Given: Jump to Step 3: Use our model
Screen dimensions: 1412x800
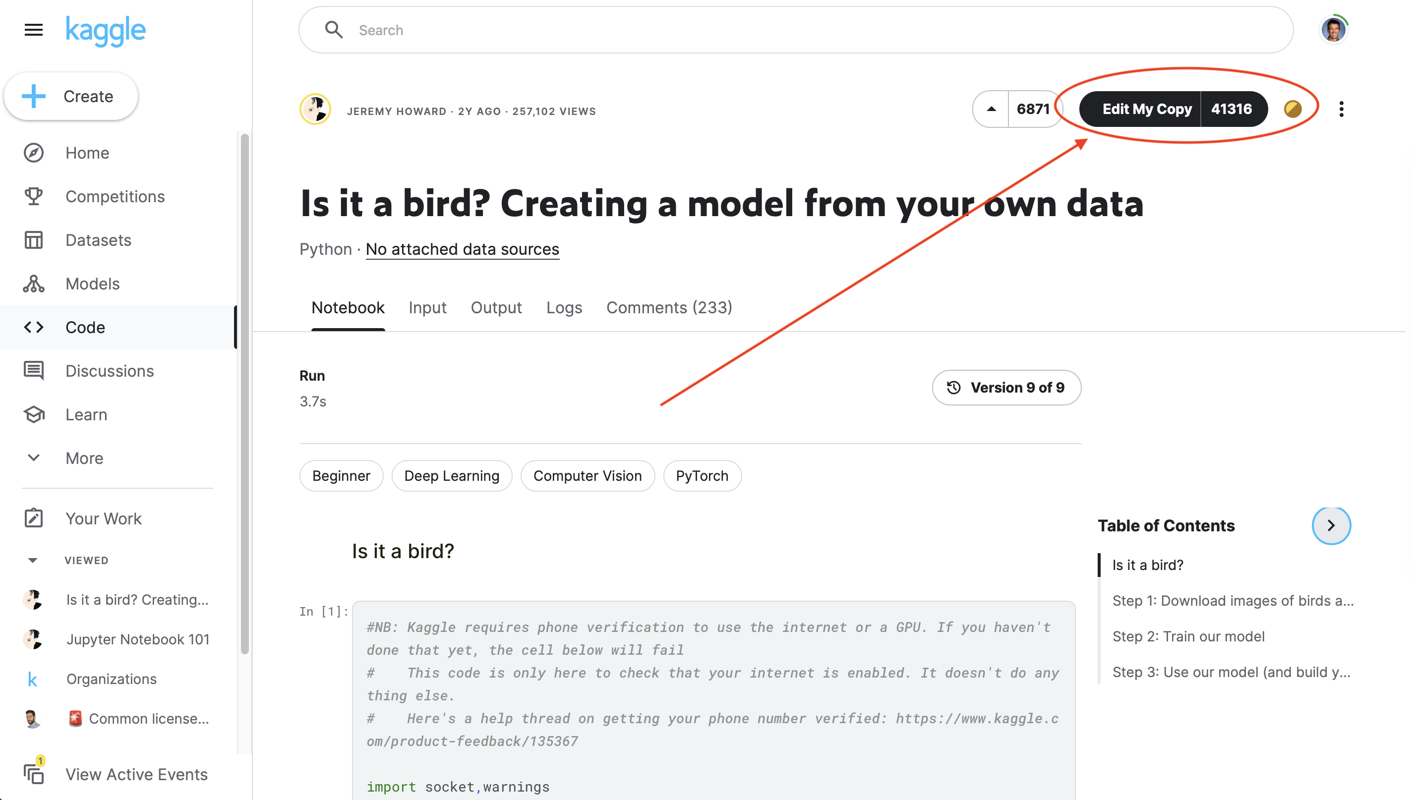Looking at the screenshot, I should [1231, 672].
